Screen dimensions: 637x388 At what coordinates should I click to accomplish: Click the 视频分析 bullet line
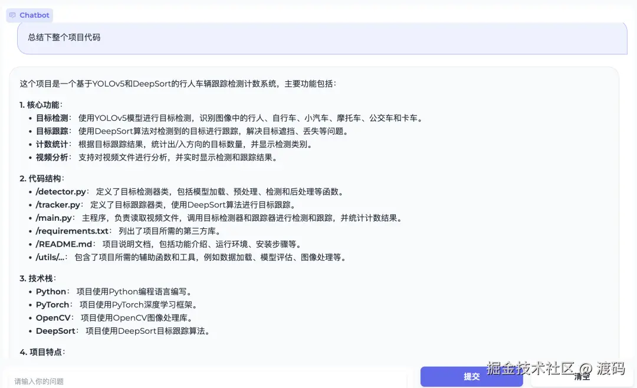pyautogui.click(x=157, y=157)
